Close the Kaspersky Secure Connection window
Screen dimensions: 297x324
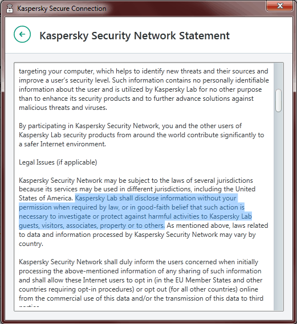pyautogui.click(x=279, y=6)
